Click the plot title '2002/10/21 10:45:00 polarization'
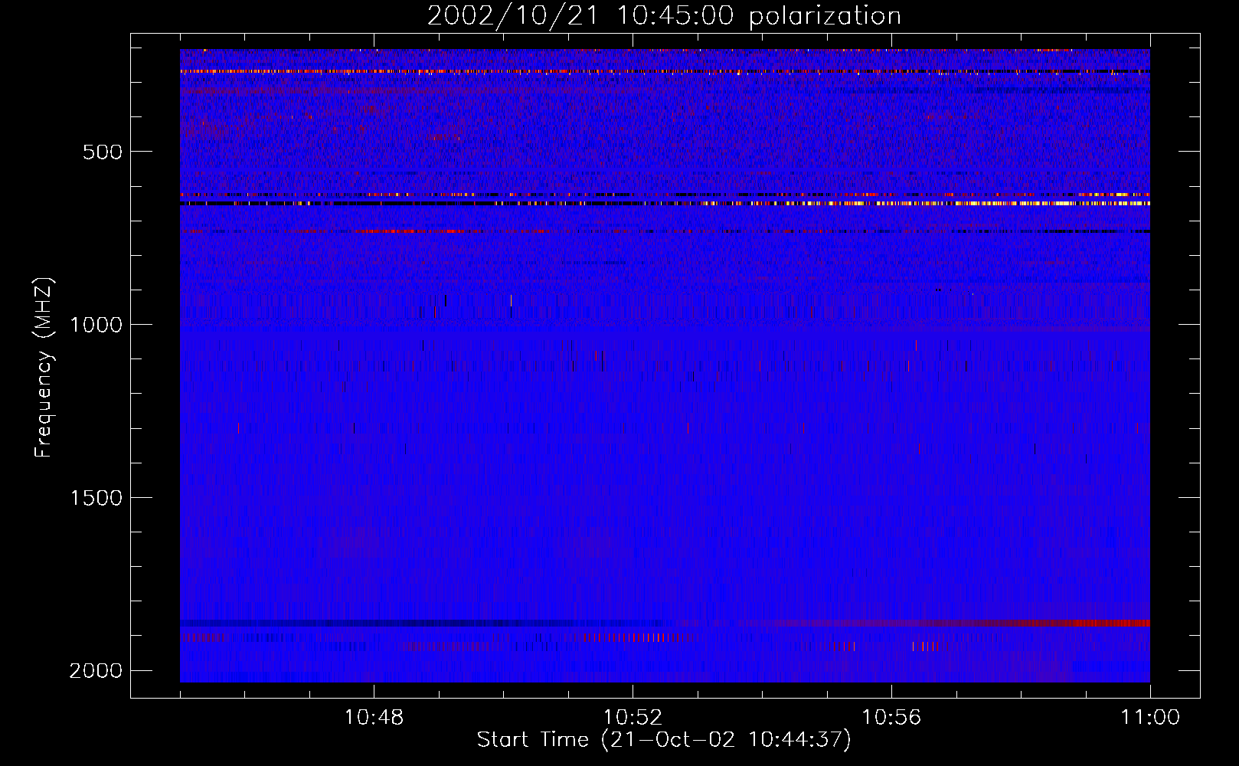The width and height of the screenshot is (1239, 766). (x=664, y=16)
